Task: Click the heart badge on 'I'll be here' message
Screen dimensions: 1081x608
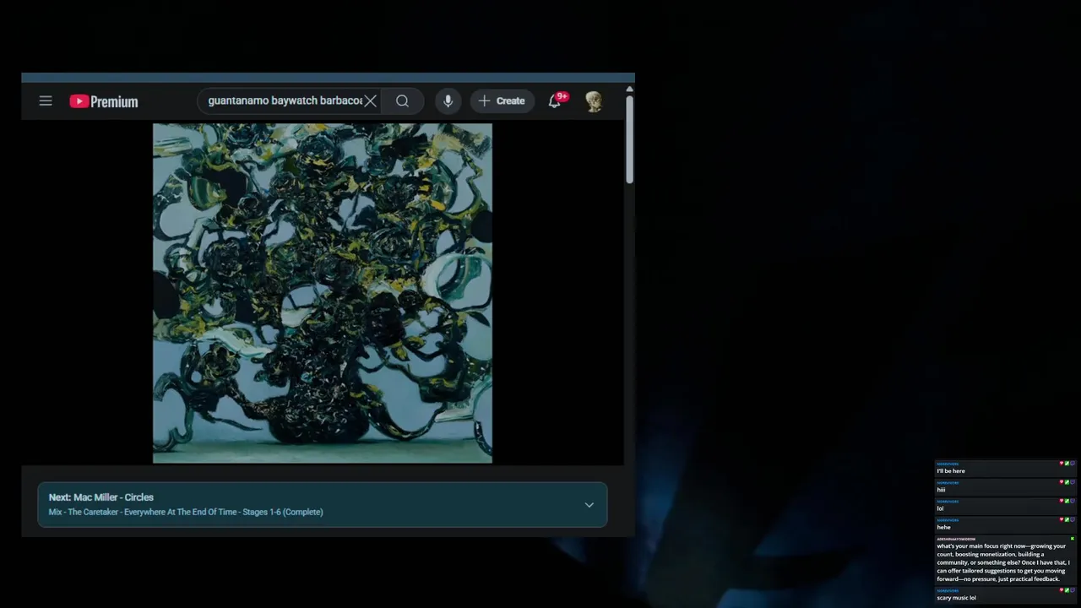Action: point(1062,464)
